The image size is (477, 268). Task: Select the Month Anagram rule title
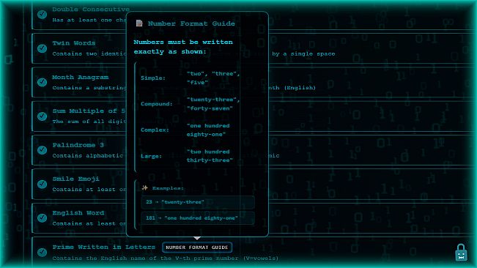coord(81,77)
